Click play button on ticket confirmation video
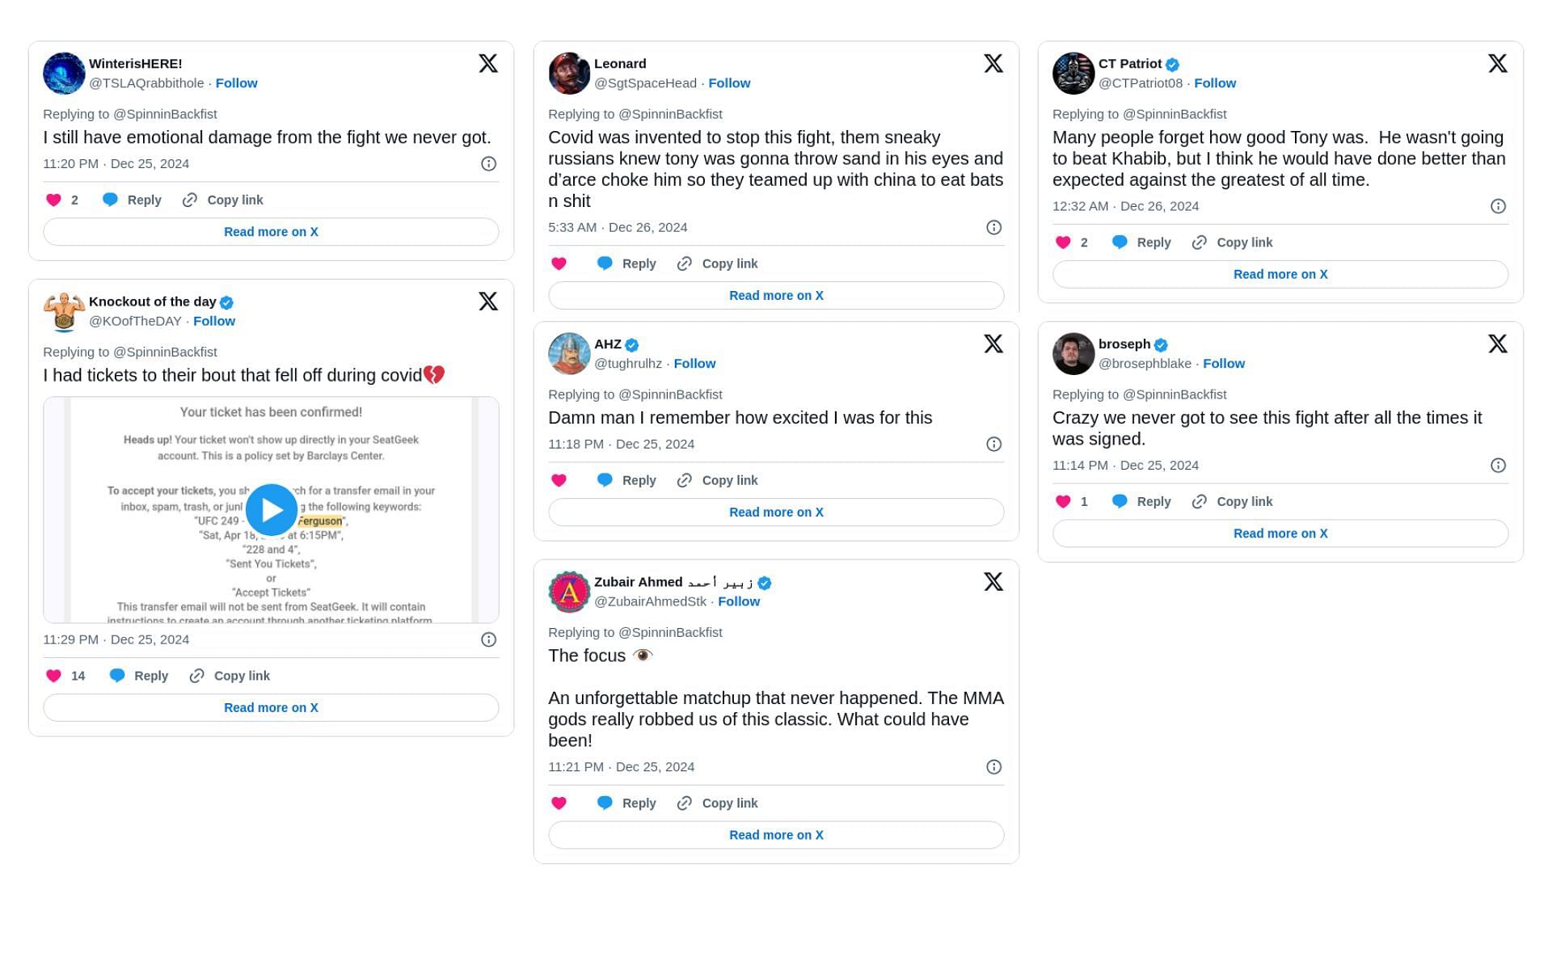The height and width of the screenshot is (970, 1552). click(x=272, y=509)
